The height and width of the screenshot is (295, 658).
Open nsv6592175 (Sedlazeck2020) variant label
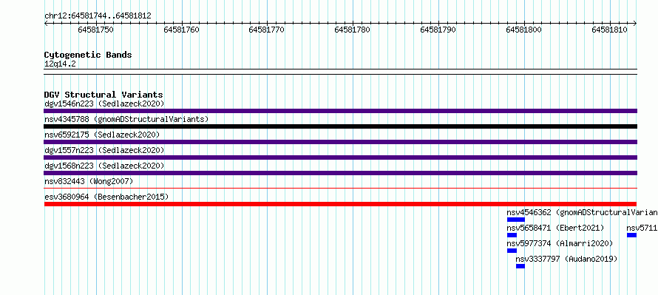pyautogui.click(x=102, y=135)
